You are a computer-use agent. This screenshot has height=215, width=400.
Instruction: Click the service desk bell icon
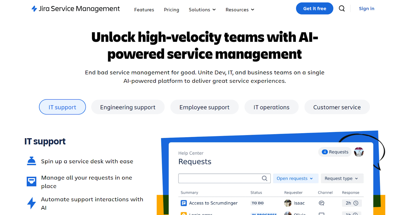pyautogui.click(x=31, y=161)
